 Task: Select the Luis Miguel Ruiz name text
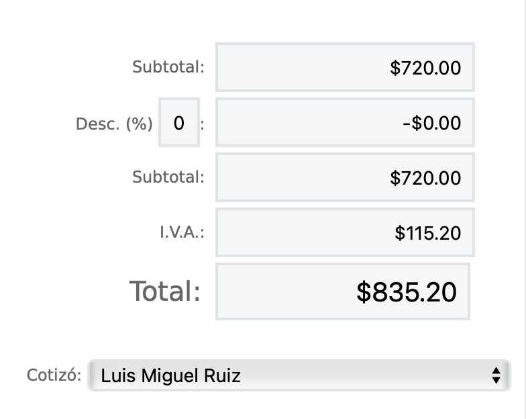tap(170, 375)
